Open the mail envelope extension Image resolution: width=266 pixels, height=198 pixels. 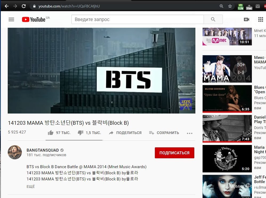(x=258, y=6)
